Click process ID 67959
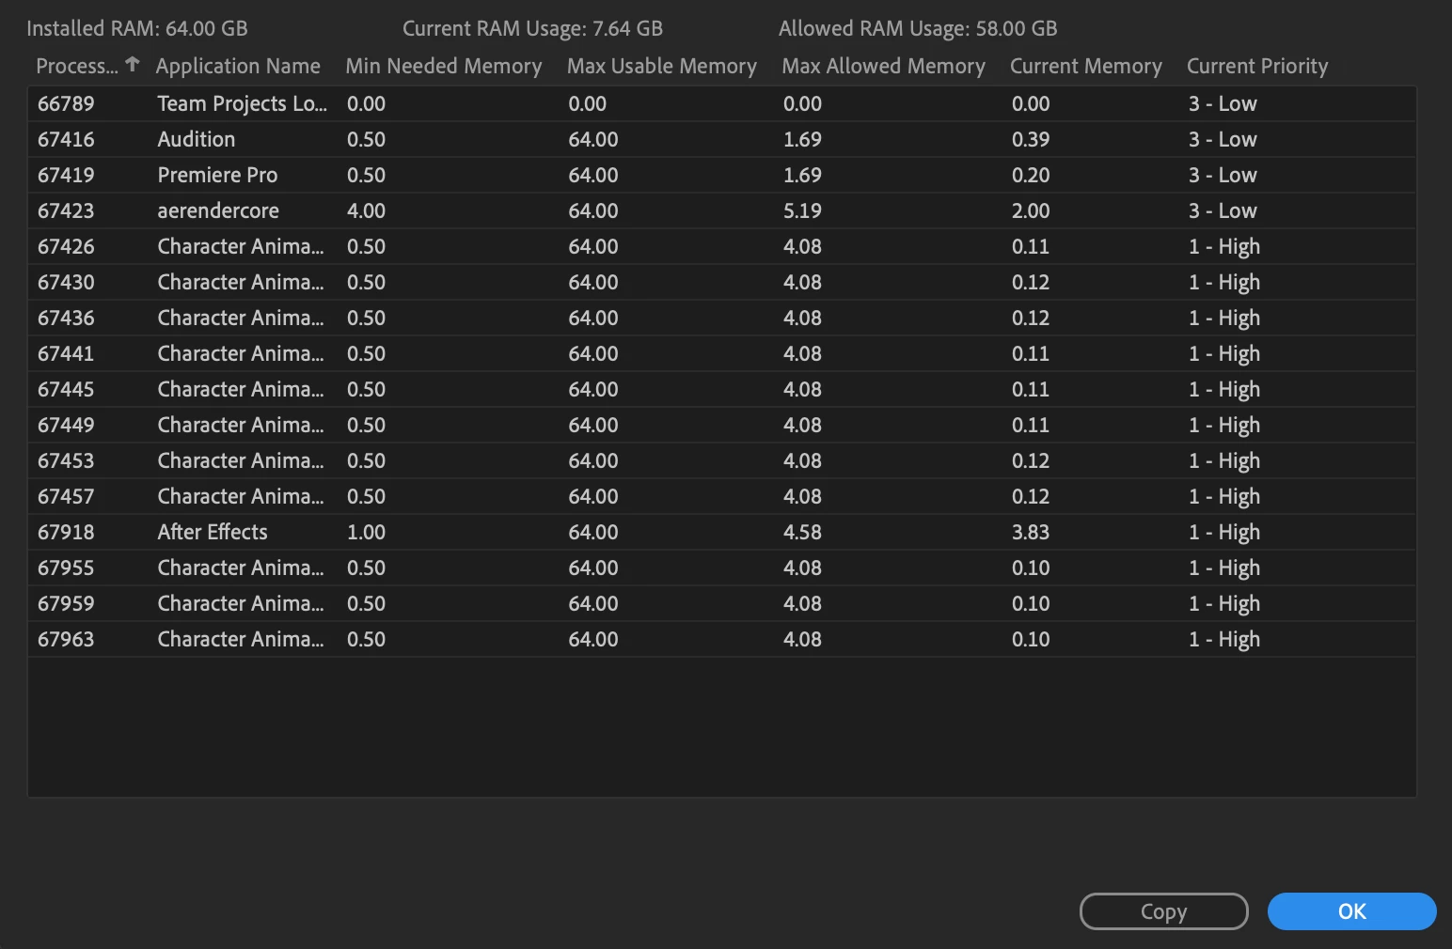 click(x=66, y=603)
